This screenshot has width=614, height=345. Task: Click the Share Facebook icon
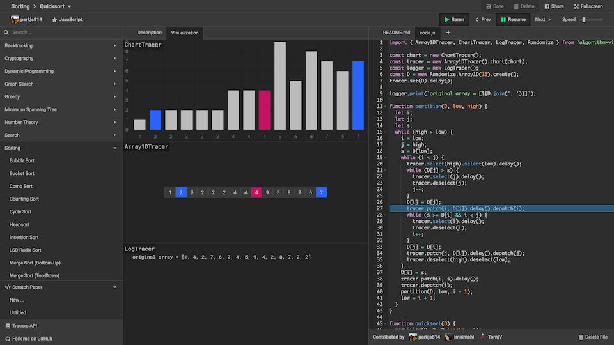pyautogui.click(x=547, y=6)
